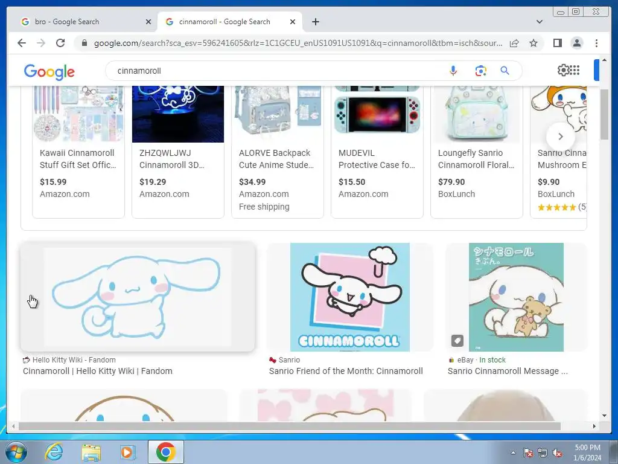
Task: Open ALORVE Backpack product listing
Action: click(276, 159)
